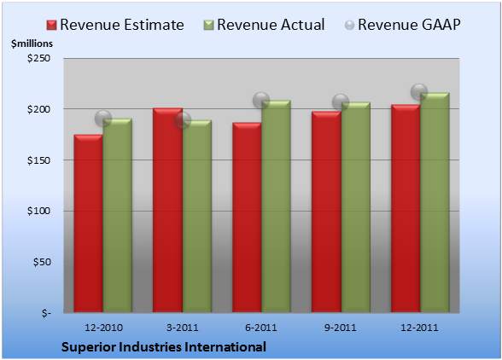This screenshot has height=360, width=502.
Task: Click the '6-2011' x-axis label
Action: 261,328
